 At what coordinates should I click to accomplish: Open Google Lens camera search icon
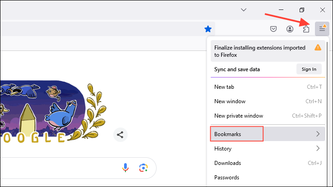143,168
